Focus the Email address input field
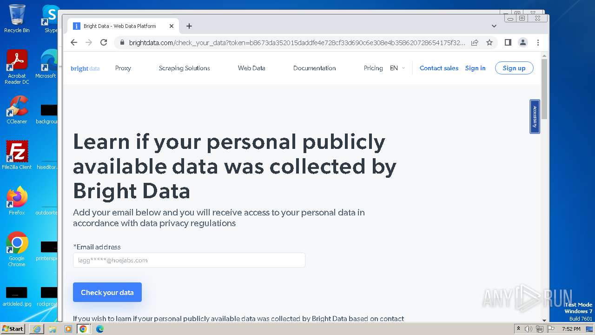The image size is (595, 335). tap(189, 260)
